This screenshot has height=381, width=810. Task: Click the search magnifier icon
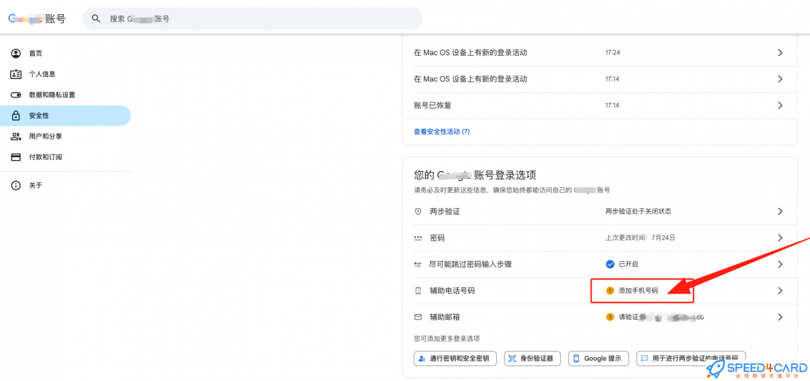tap(96, 19)
